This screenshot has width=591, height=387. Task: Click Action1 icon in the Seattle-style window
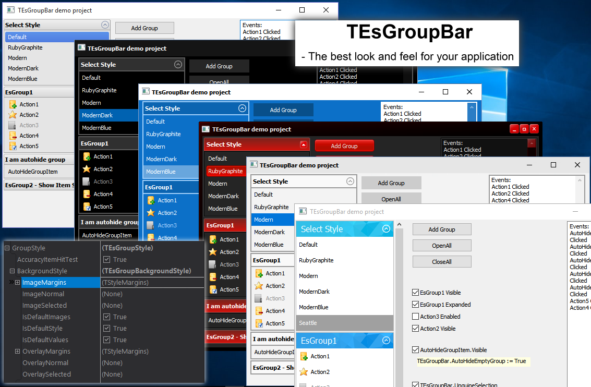tap(304, 357)
